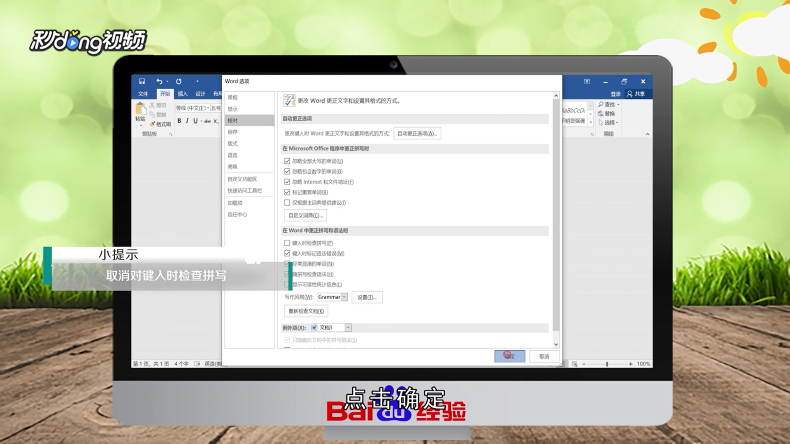This screenshot has width=790, height=444.
Task: Switch to the 设计 Design tab
Action: tap(200, 94)
